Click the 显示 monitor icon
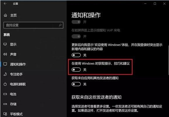 pyautogui.click(x=5, y=44)
